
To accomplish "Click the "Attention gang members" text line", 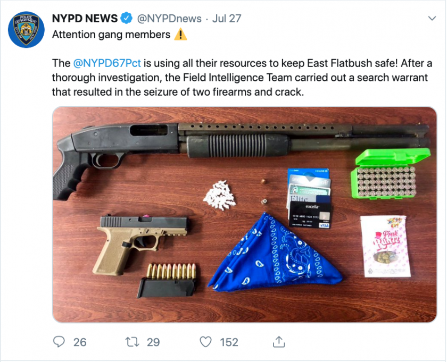I will 111,35.
